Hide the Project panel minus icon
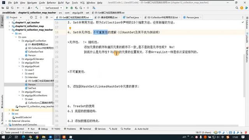The image size is (249, 140). point(51,17)
